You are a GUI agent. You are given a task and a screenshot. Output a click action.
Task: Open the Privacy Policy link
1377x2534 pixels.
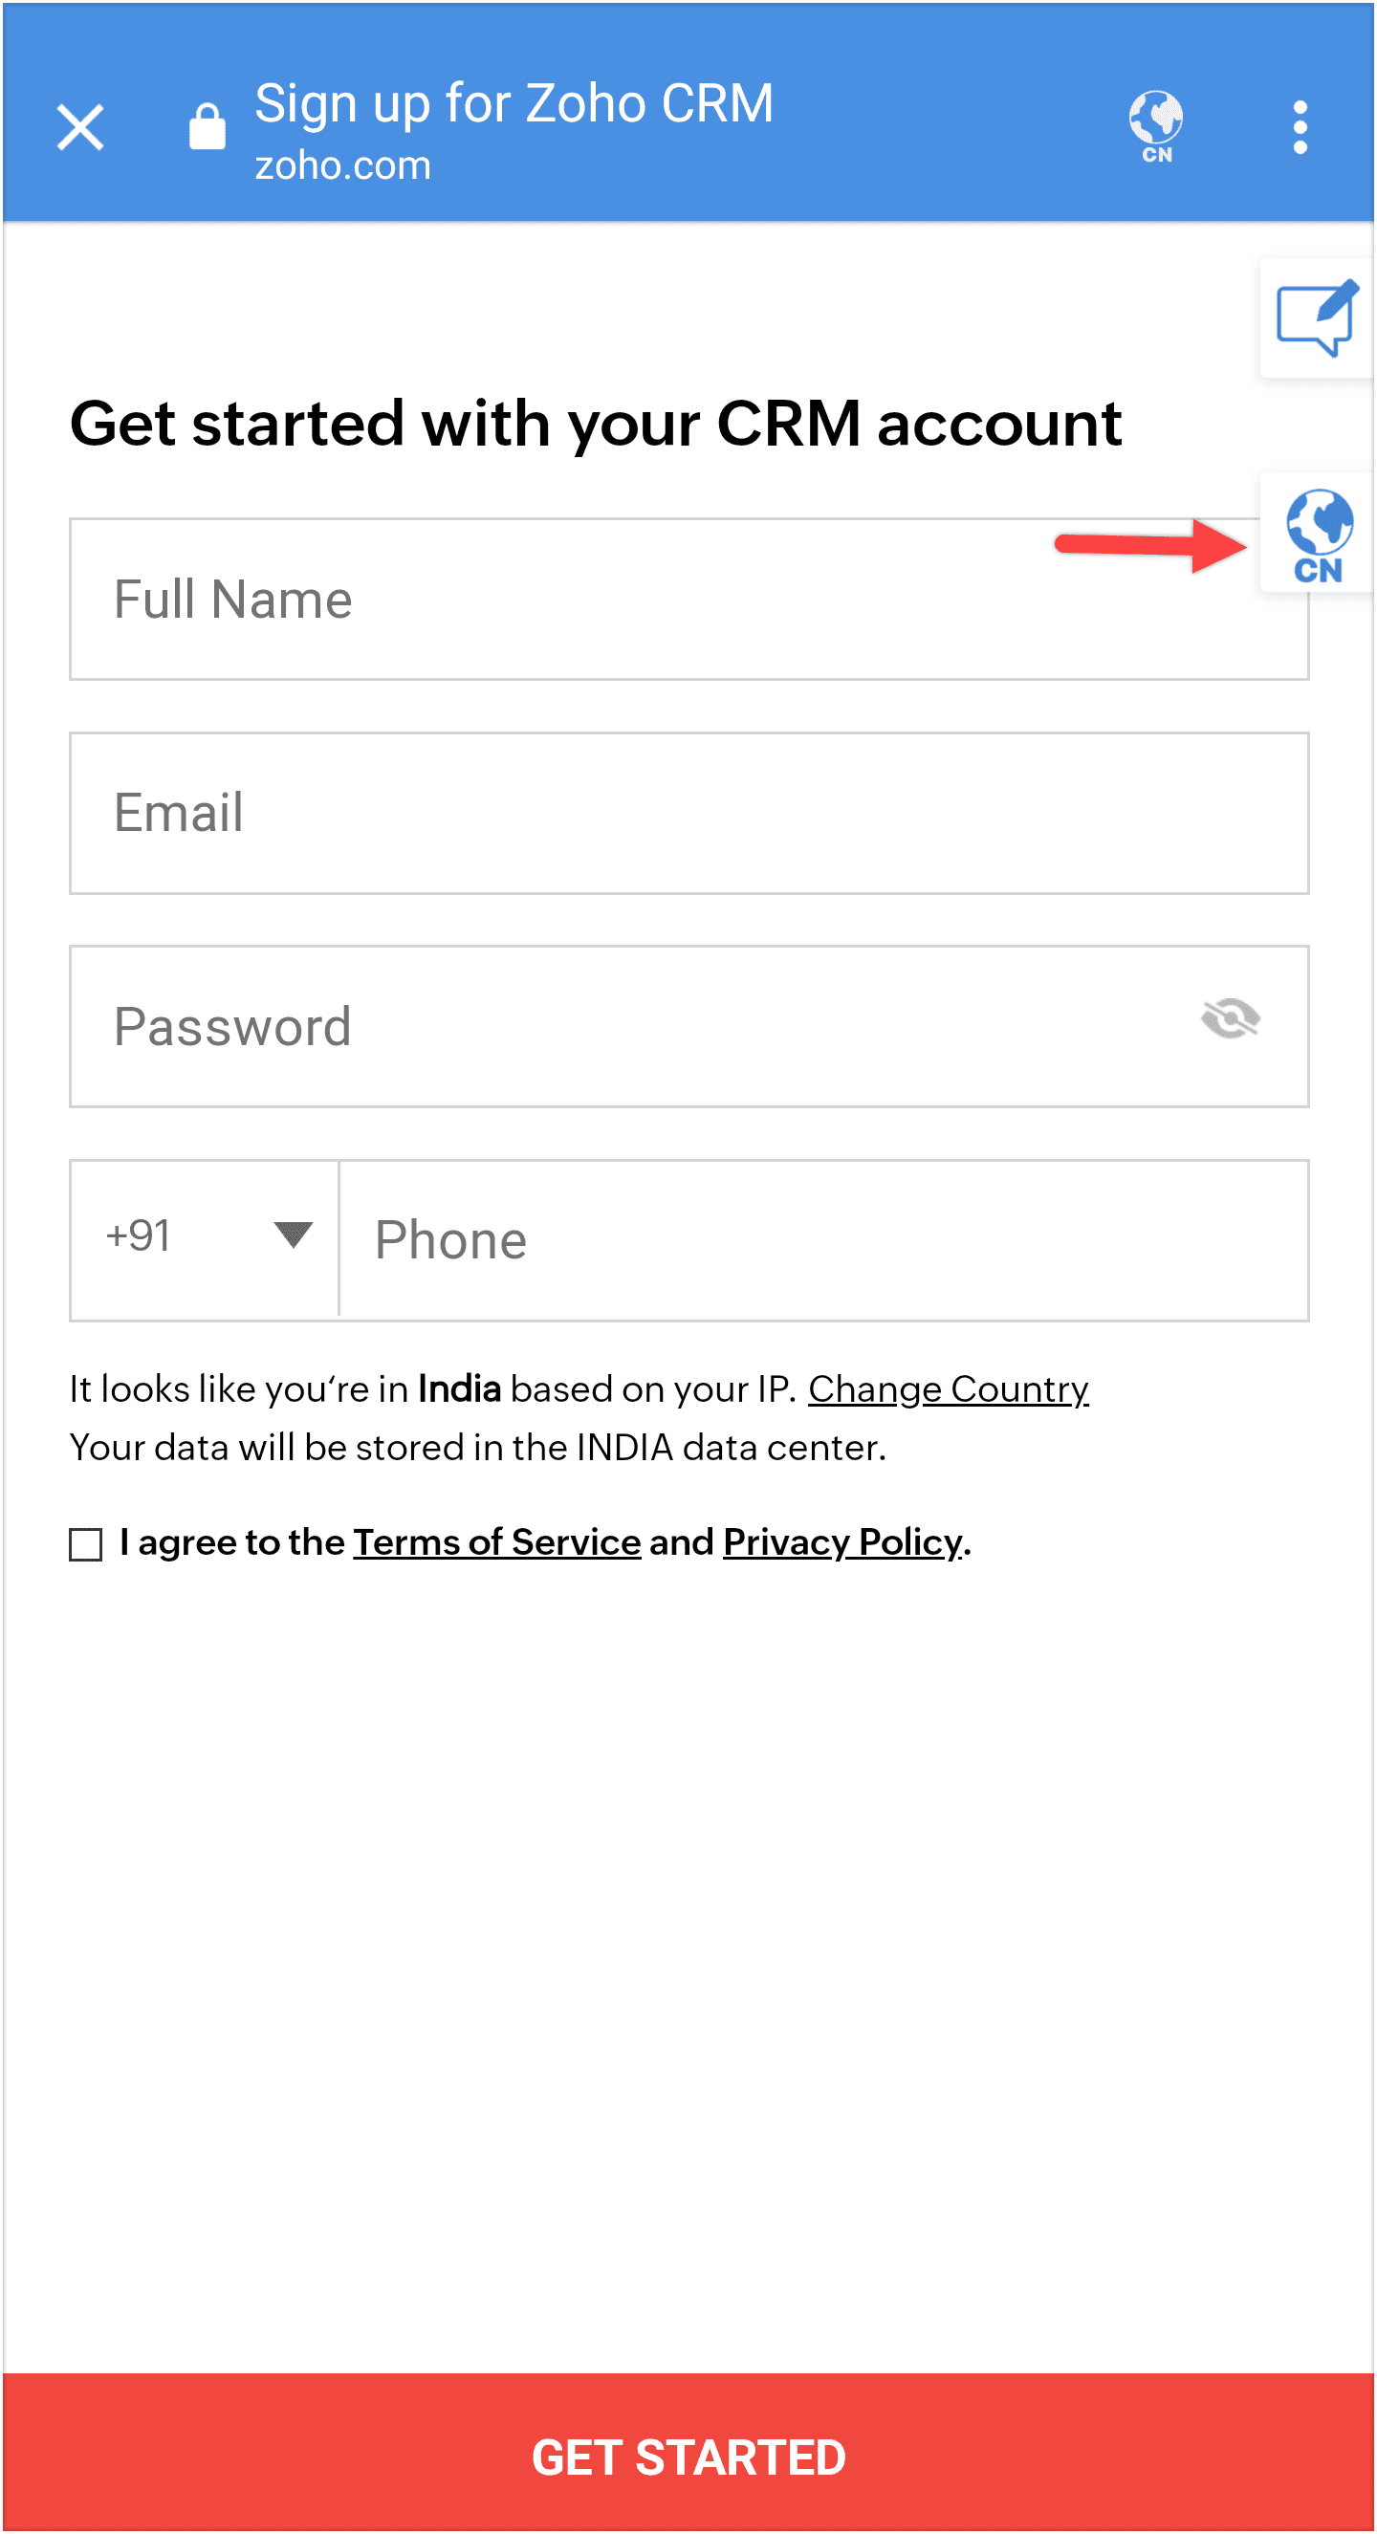pyautogui.click(x=842, y=1541)
